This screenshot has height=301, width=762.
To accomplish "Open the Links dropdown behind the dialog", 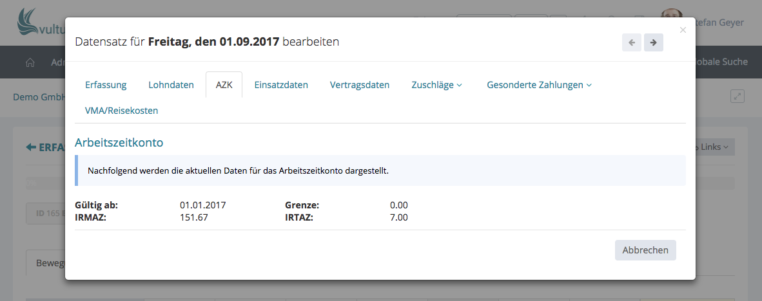I will [714, 147].
